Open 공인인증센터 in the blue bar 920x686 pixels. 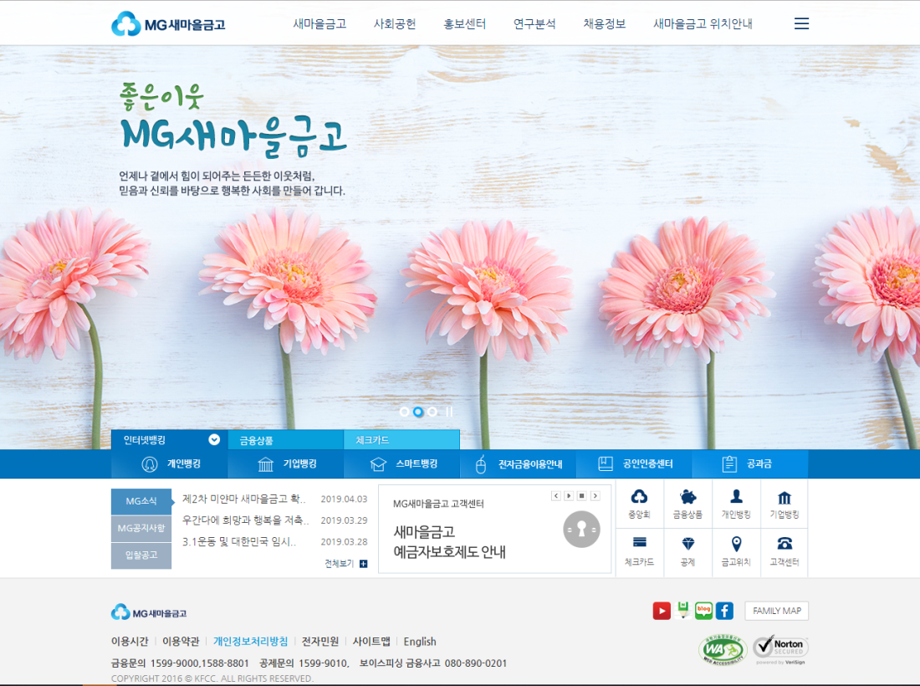coord(634,464)
